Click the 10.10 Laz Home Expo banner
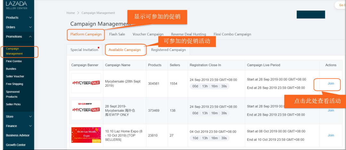346x150 pixels. 86,135
